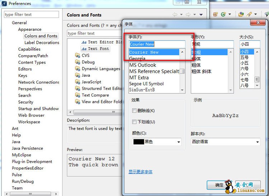Click the 确定 button in font dialog
Viewport: 269px width, 196px height.
[219, 185]
